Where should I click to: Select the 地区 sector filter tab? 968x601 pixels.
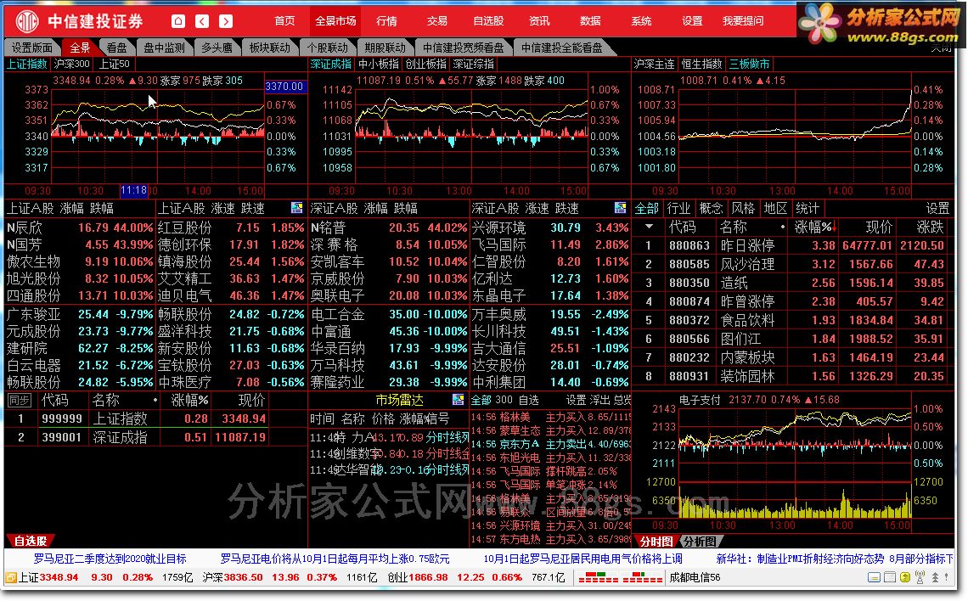[774, 208]
